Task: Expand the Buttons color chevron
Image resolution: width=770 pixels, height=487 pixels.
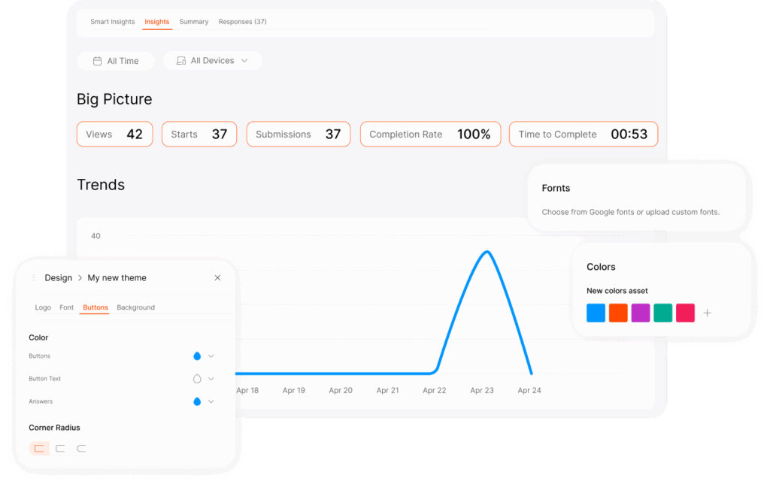Action: 211,356
